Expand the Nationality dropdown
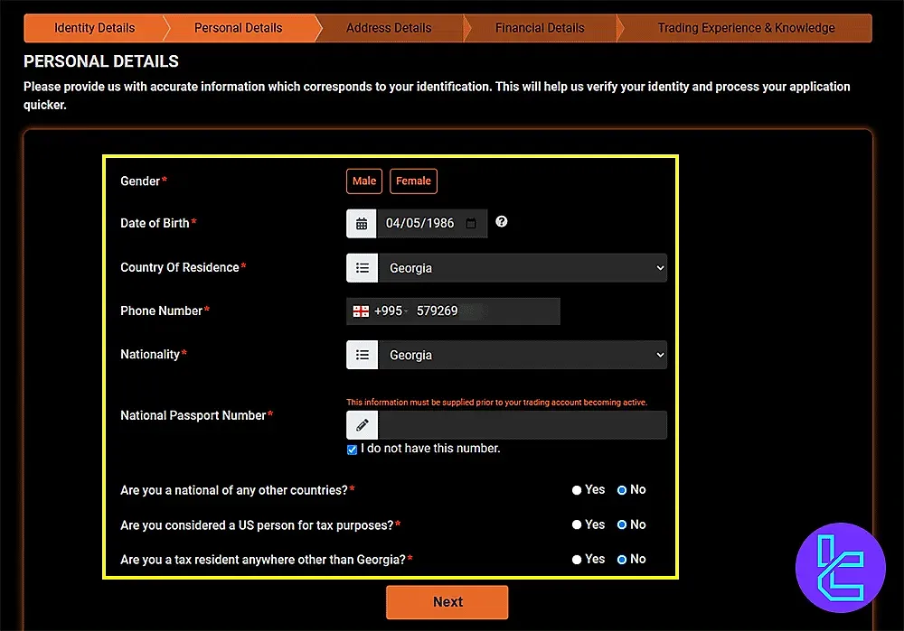 pyautogui.click(x=522, y=356)
